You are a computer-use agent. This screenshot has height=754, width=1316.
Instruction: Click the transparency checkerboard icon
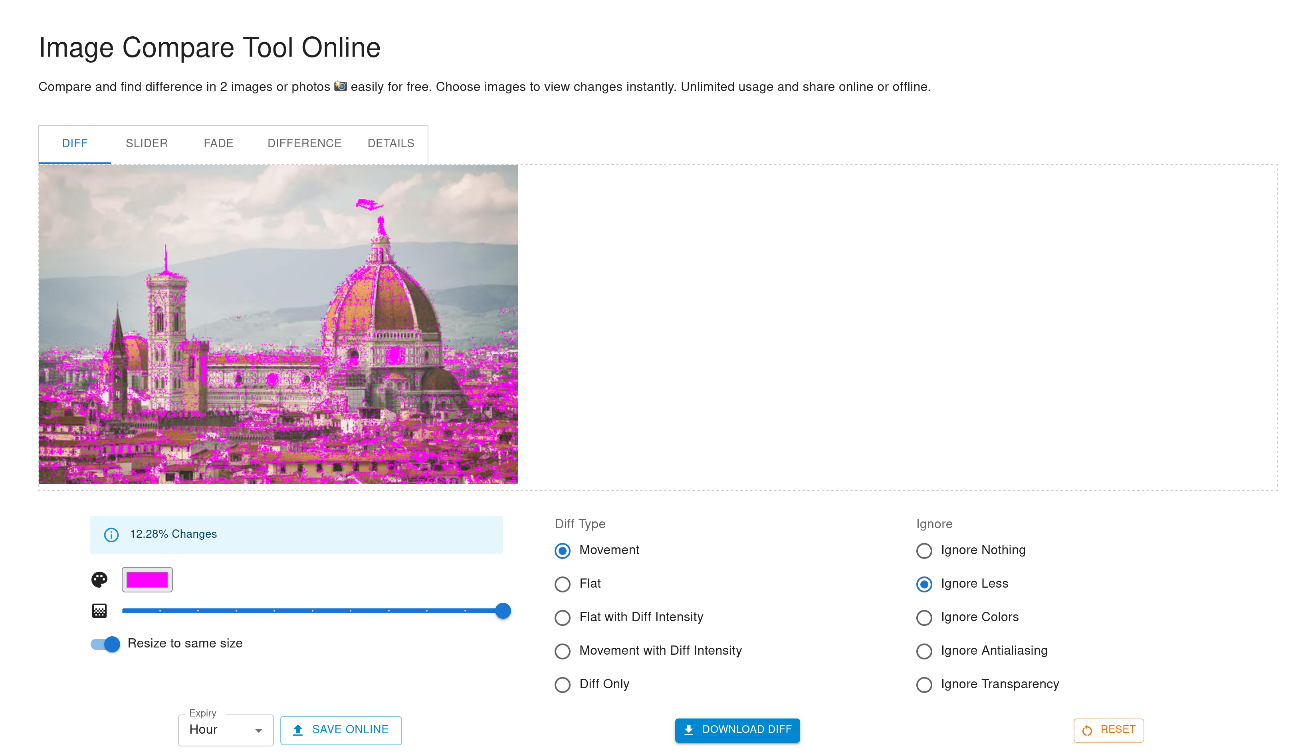pos(99,610)
